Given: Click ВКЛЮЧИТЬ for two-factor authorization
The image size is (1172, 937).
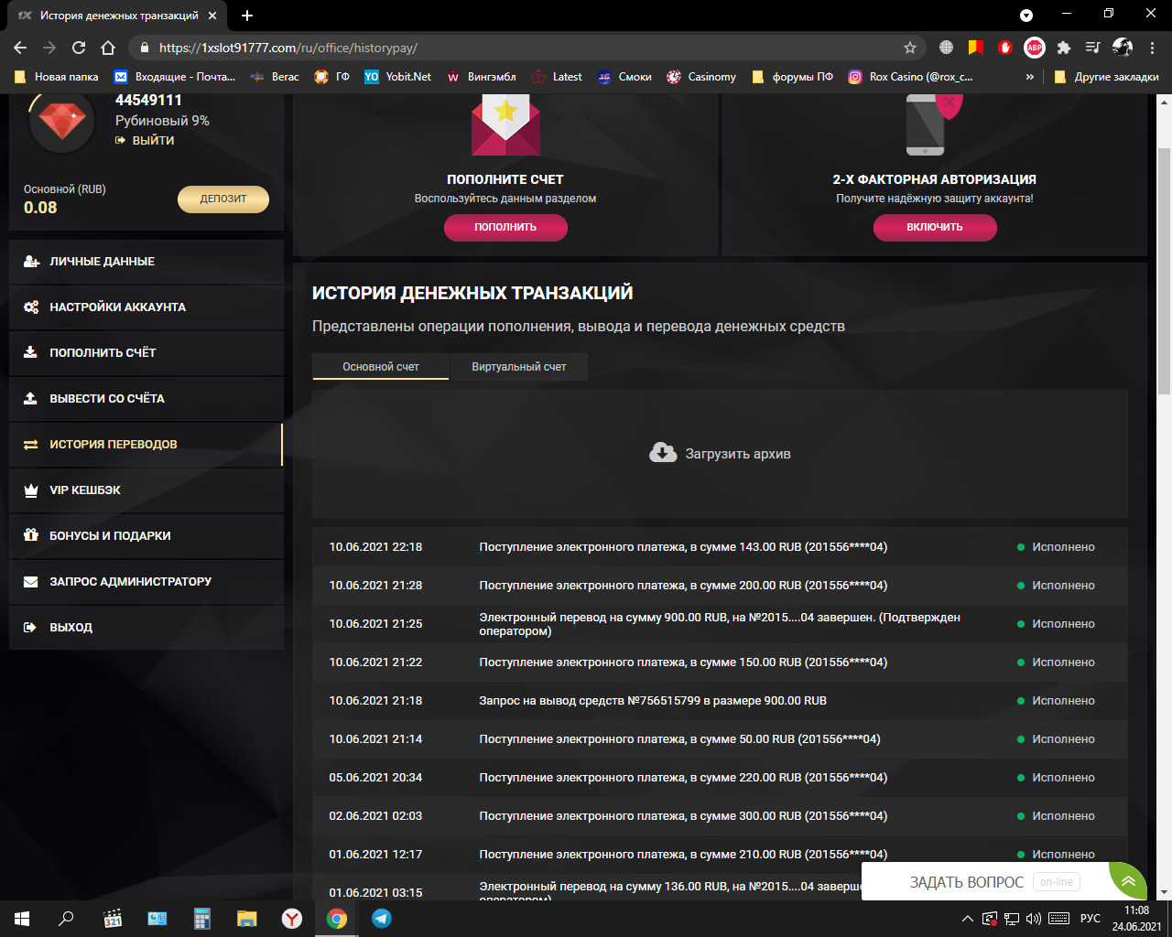Looking at the screenshot, I should (935, 227).
